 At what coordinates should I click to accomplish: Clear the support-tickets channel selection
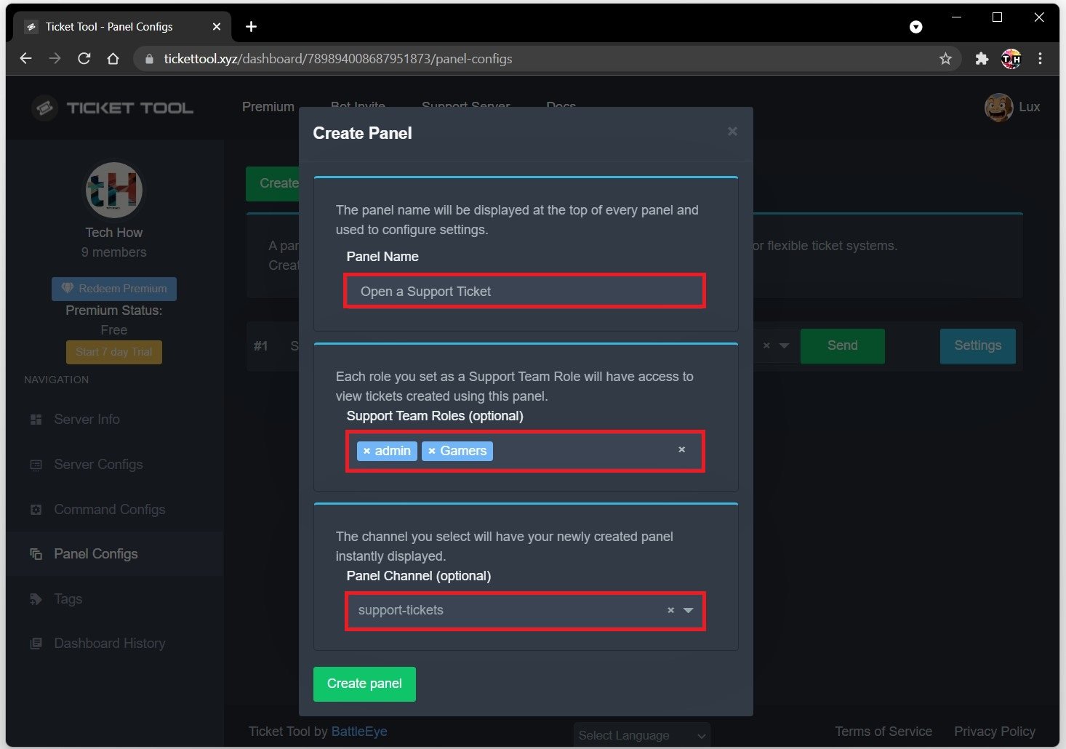[x=670, y=611]
